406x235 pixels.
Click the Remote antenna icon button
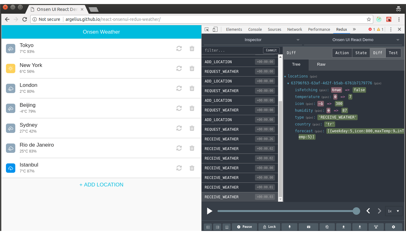tap(376, 227)
